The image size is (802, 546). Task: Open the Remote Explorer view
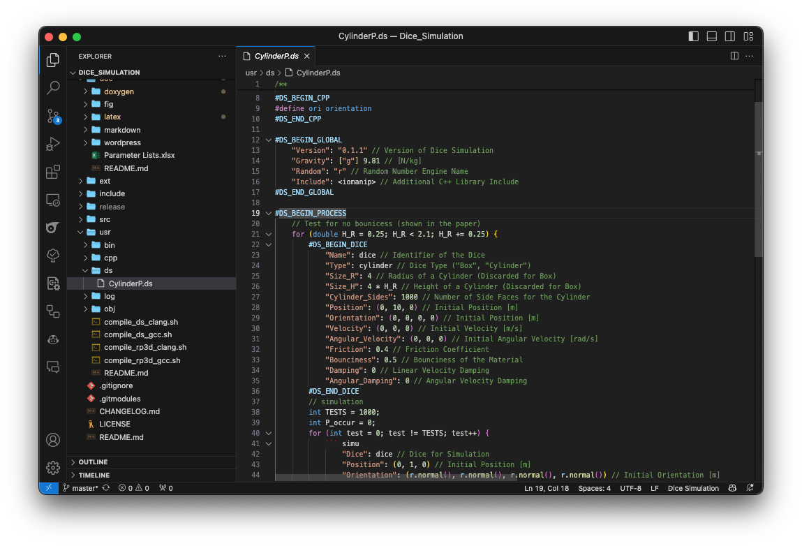pyautogui.click(x=52, y=200)
